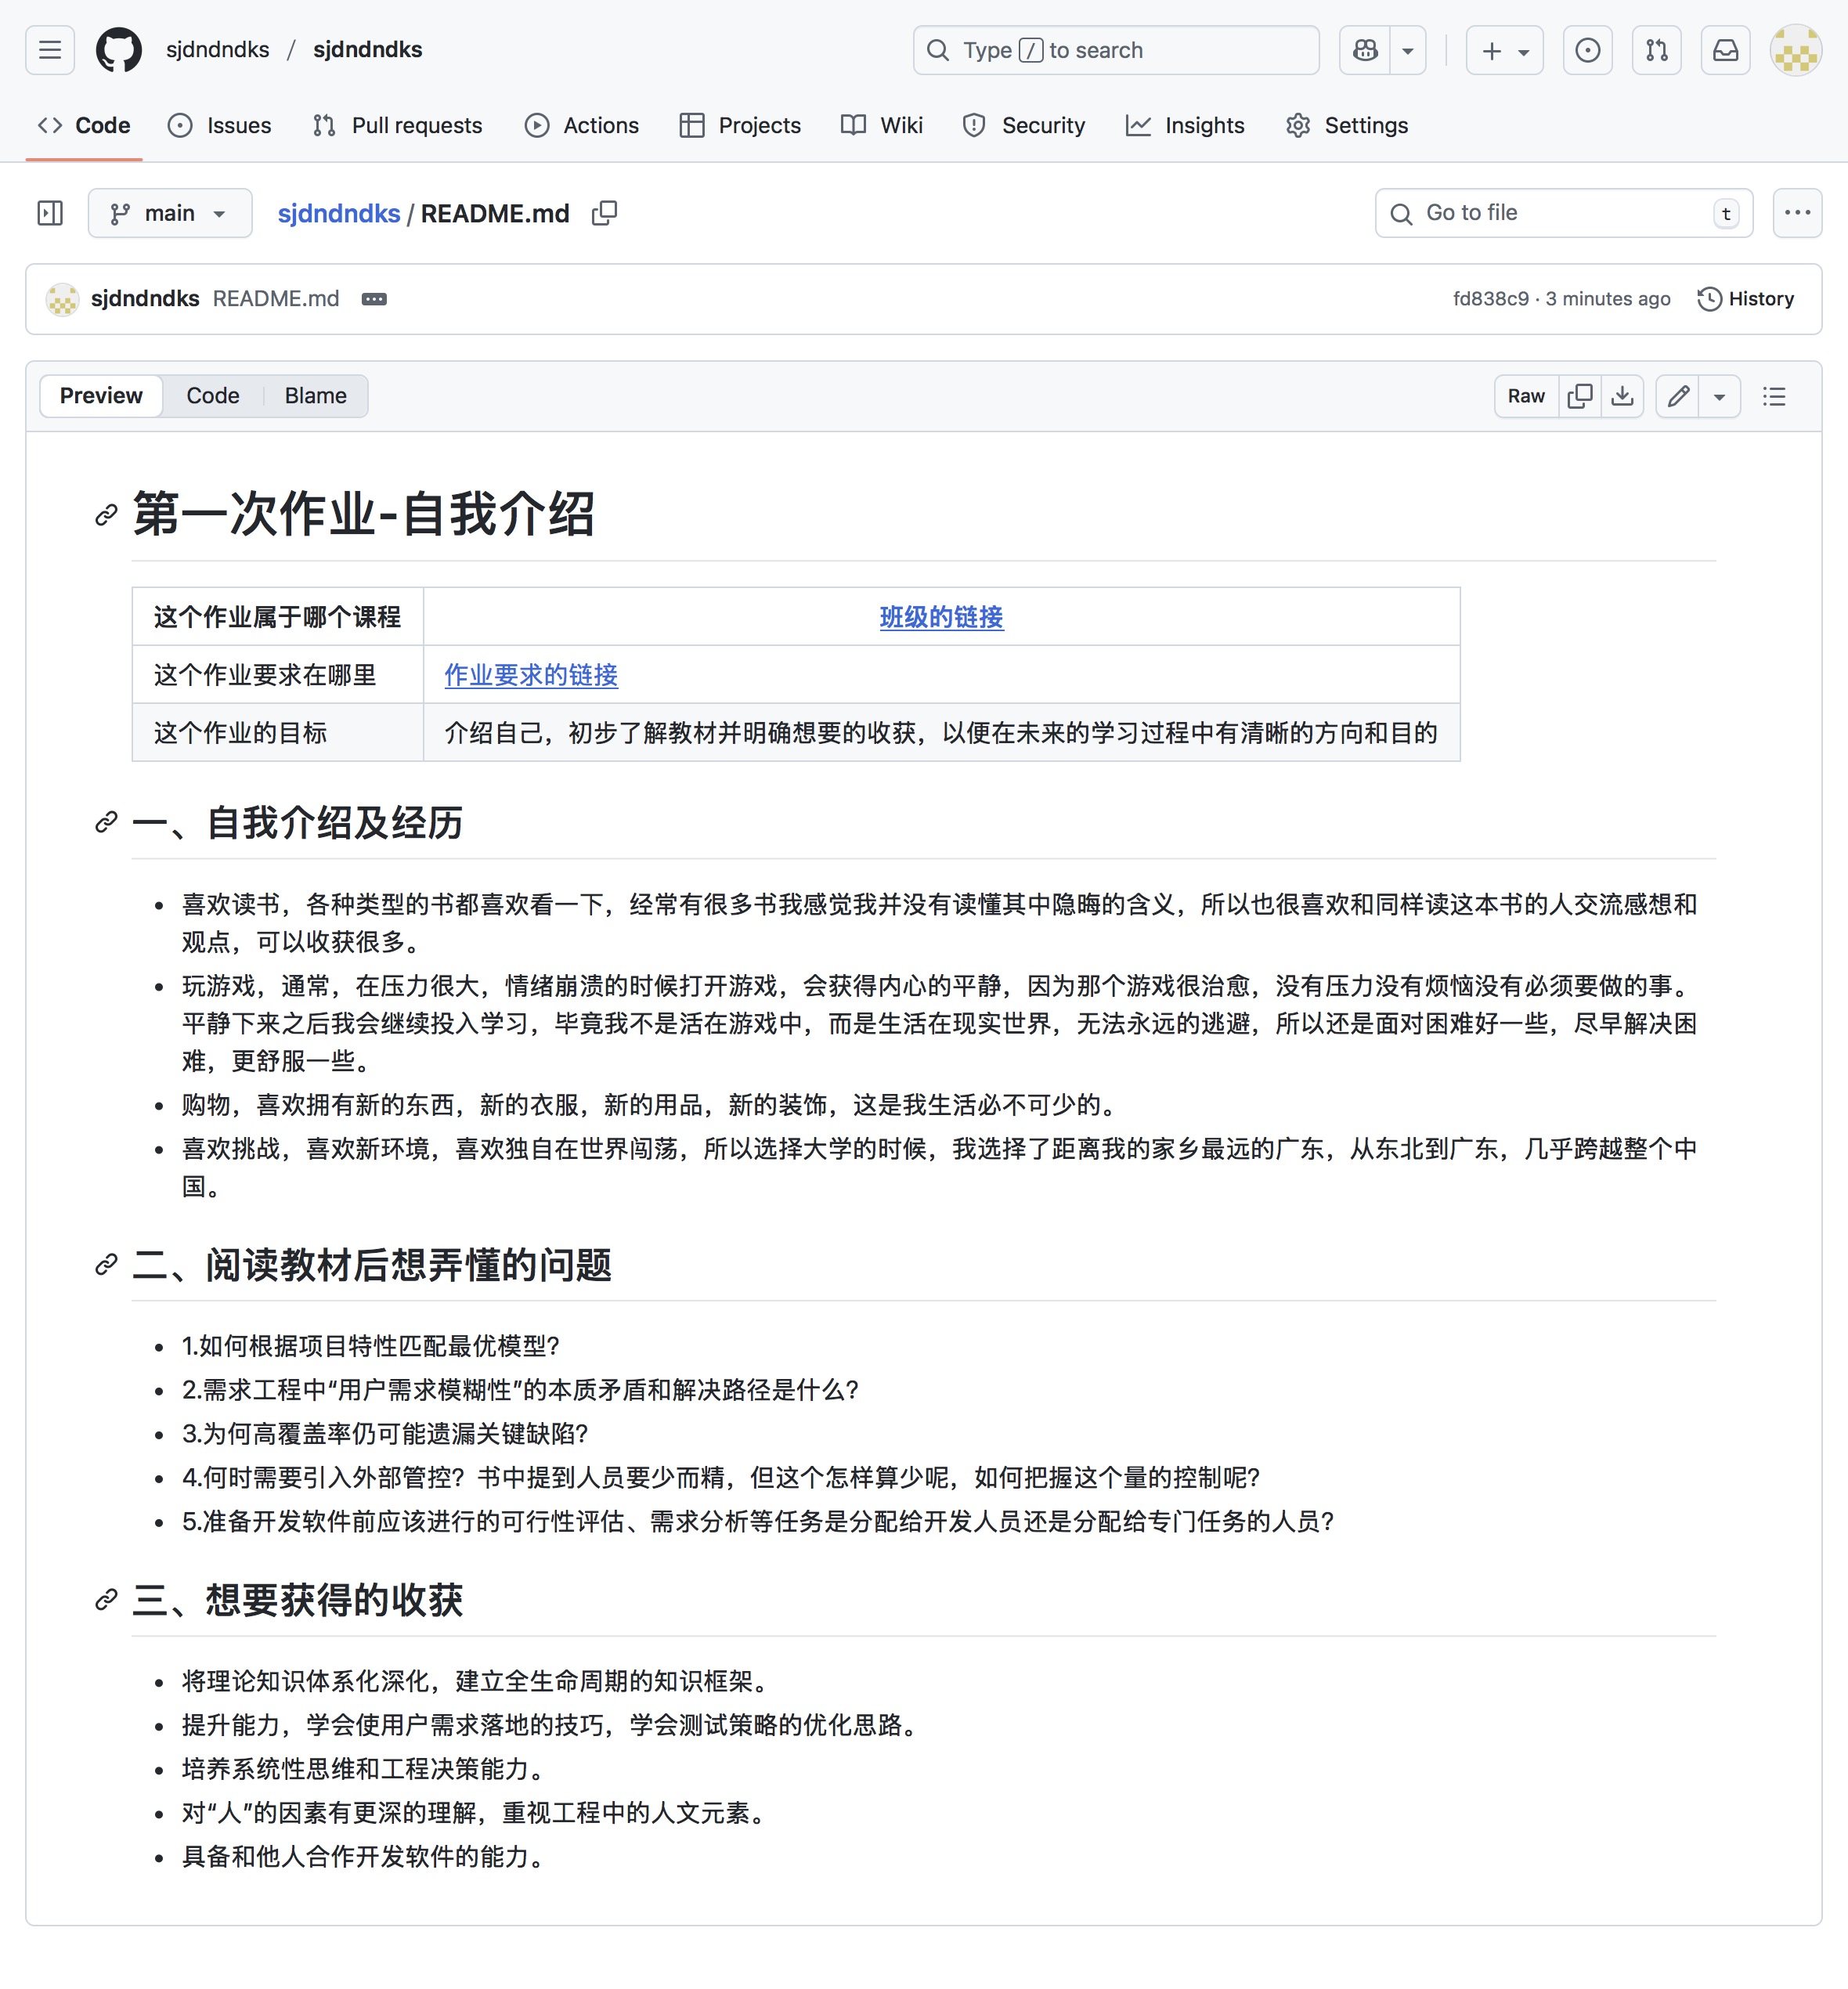The width and height of the screenshot is (1848, 1989).
Task: Edit the file with pencil icon
Action: (1678, 396)
